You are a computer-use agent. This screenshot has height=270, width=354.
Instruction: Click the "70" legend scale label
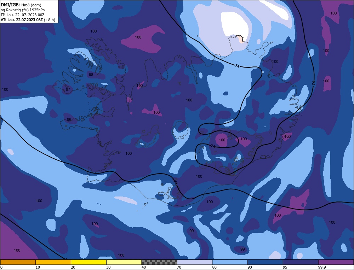coord(179,267)
